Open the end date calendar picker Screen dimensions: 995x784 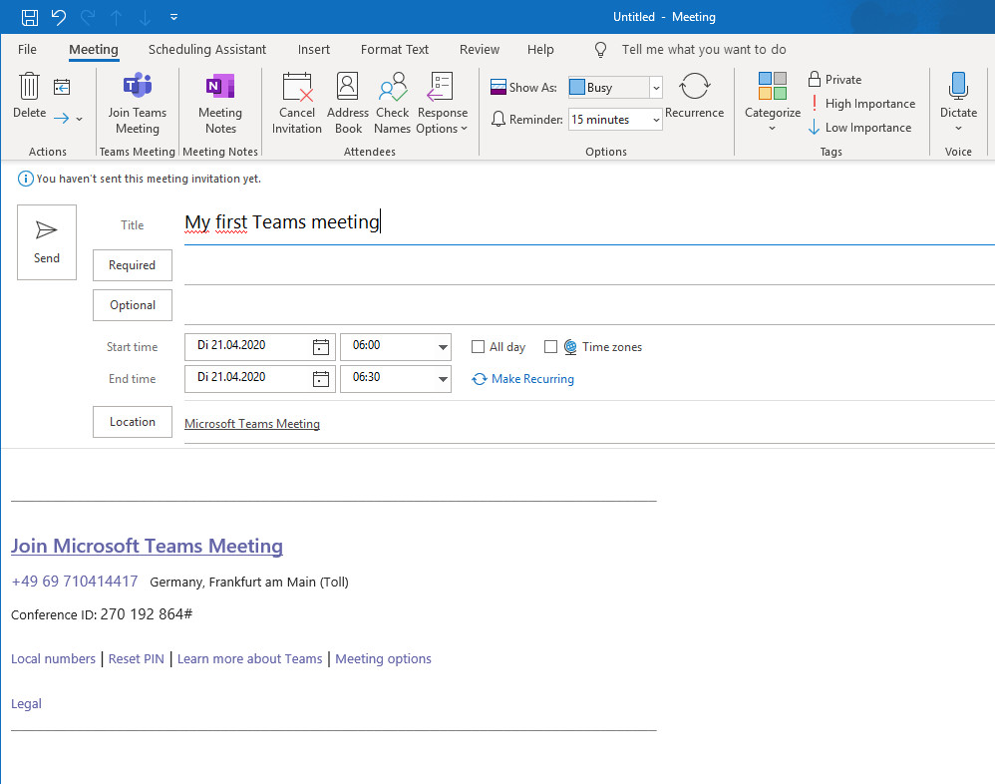pos(321,378)
